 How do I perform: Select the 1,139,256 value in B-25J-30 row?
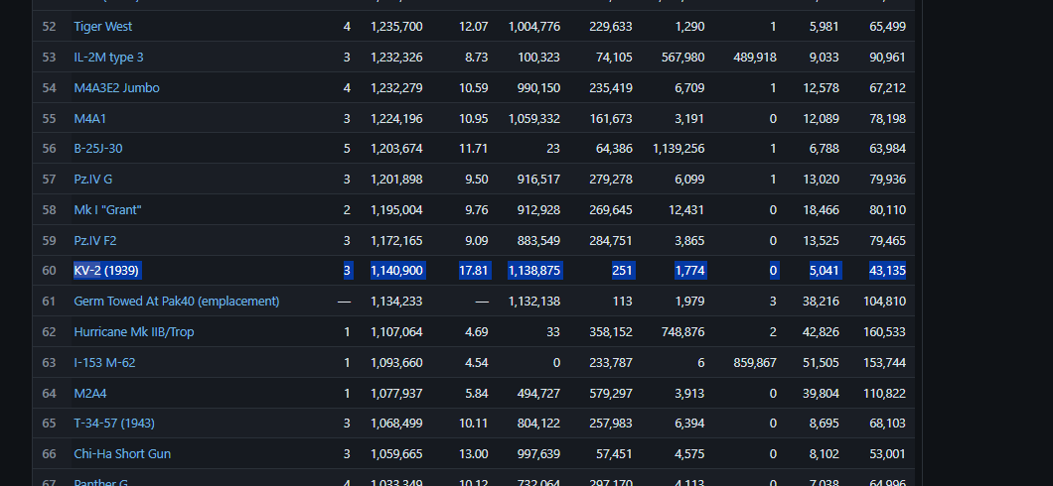pos(678,149)
